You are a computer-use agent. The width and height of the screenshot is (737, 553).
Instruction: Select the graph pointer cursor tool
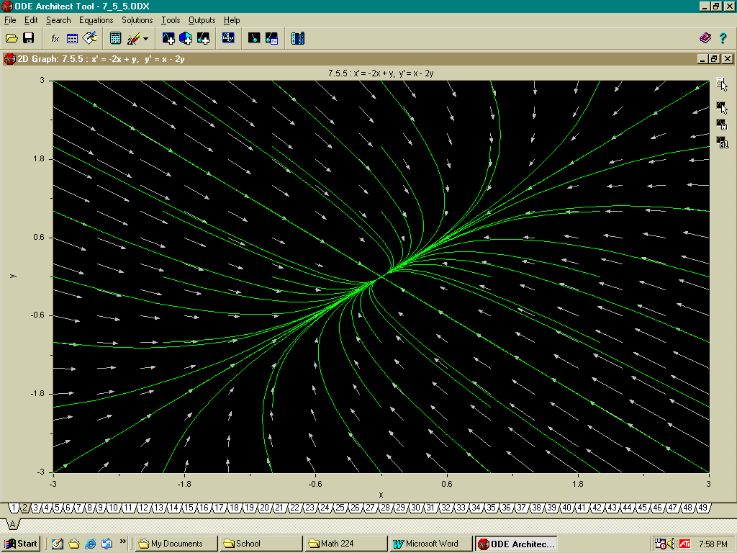[722, 108]
